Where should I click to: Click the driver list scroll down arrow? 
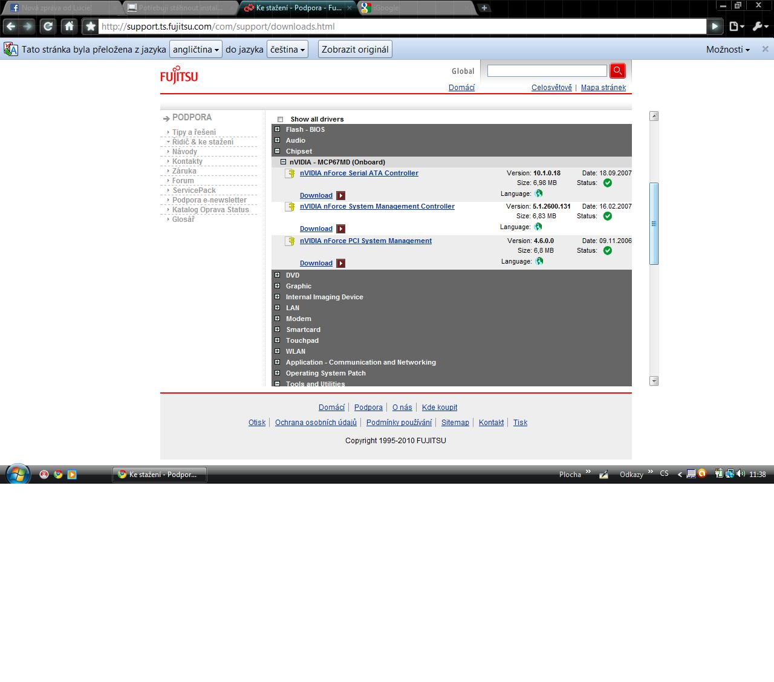pyautogui.click(x=654, y=381)
